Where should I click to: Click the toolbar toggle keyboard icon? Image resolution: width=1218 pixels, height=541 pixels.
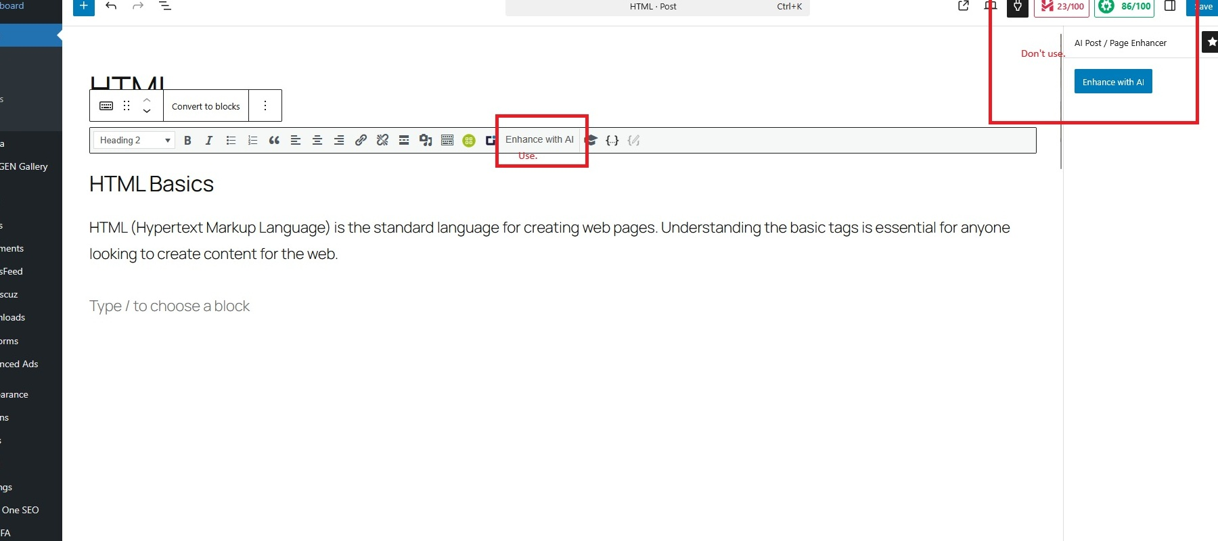point(447,141)
